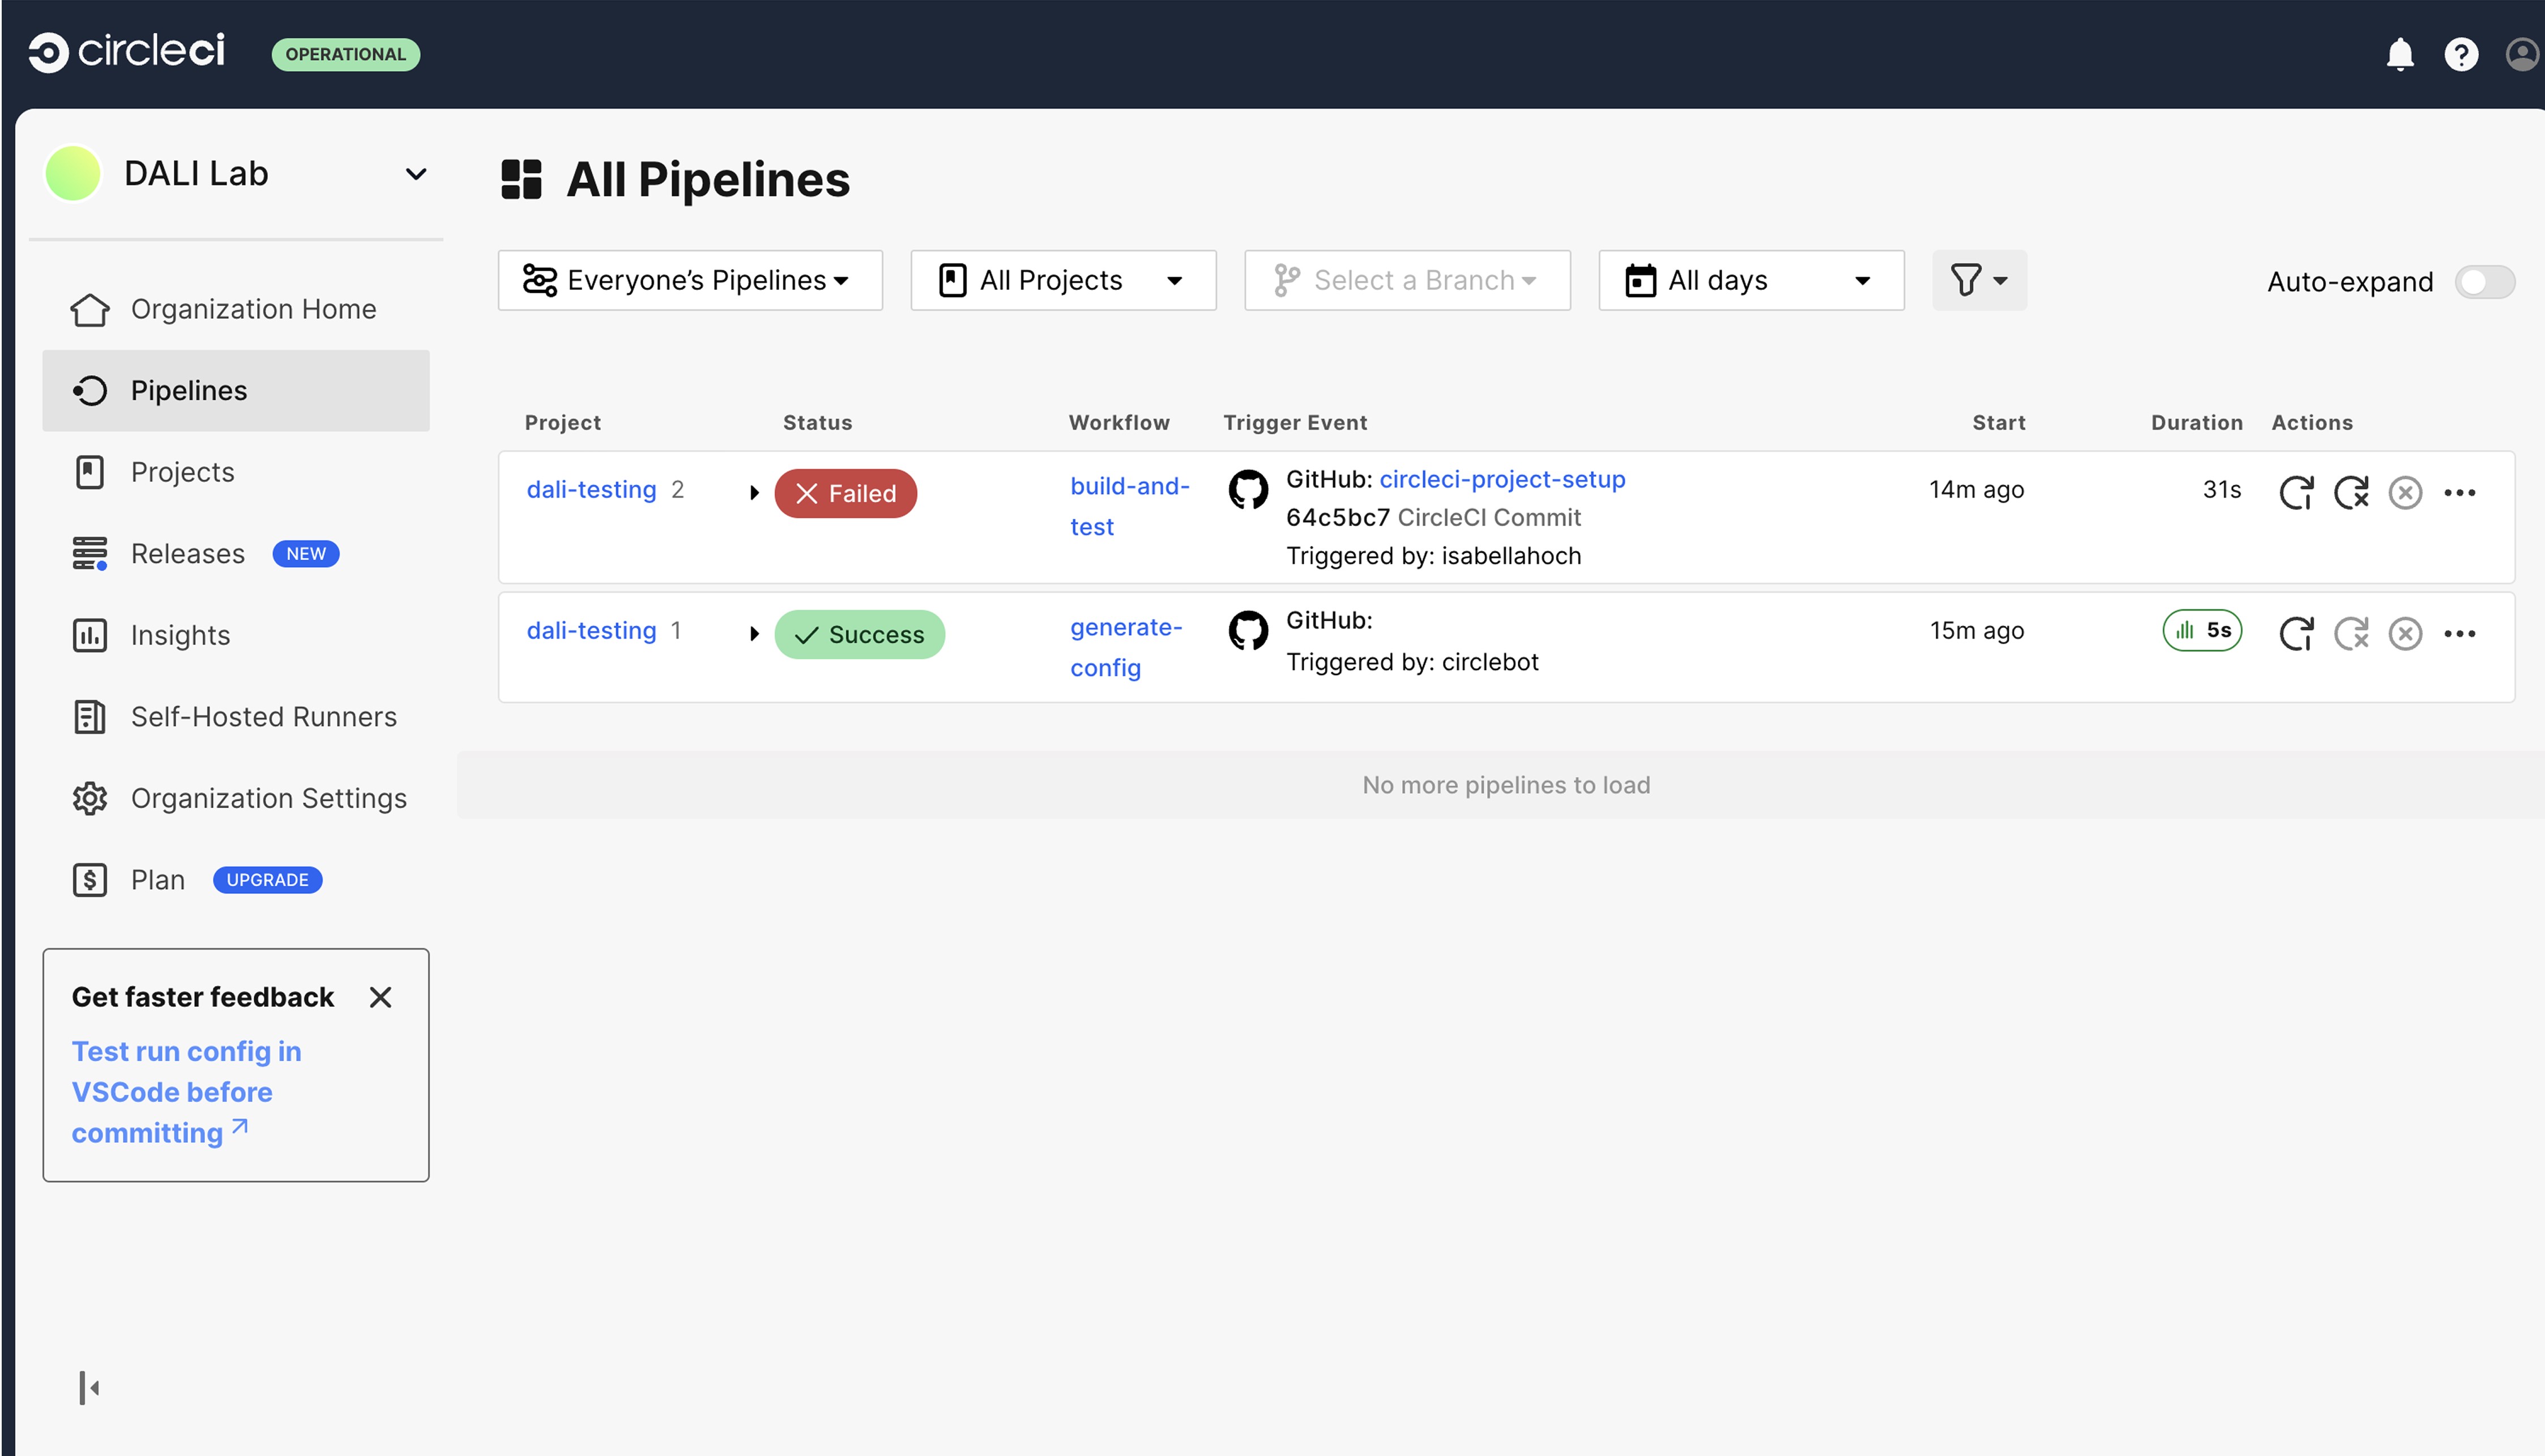The image size is (2545, 1456).
Task: Click the circleci-project-setup branch link
Action: point(1501,479)
